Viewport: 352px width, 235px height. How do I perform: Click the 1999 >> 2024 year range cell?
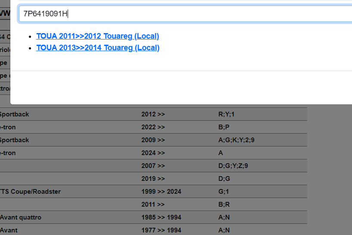point(161,192)
